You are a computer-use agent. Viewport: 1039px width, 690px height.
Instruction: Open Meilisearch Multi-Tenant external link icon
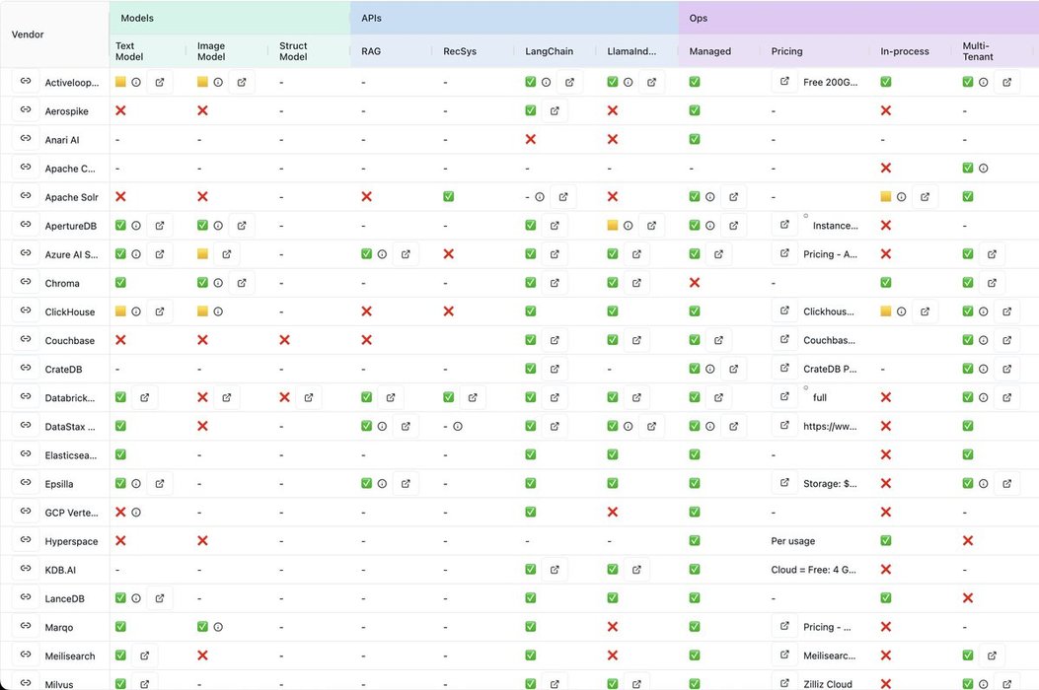[992, 655]
